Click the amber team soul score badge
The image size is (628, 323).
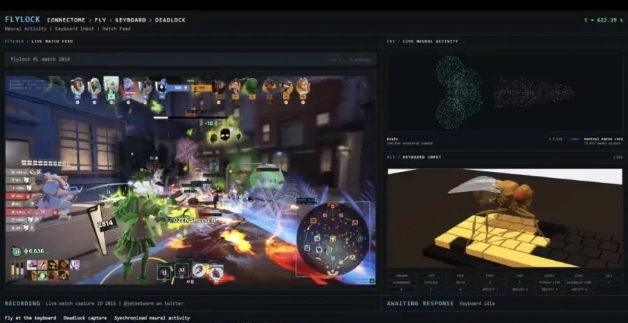pos(202,88)
